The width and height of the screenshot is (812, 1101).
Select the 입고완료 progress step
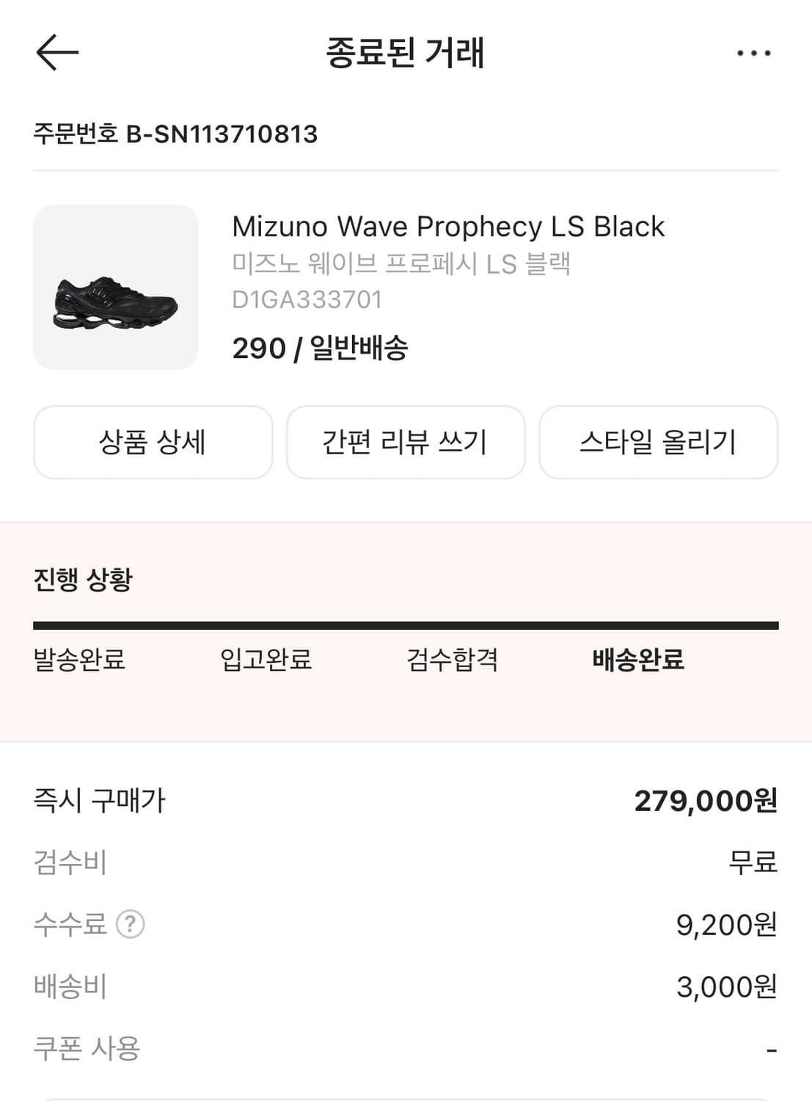point(266,659)
